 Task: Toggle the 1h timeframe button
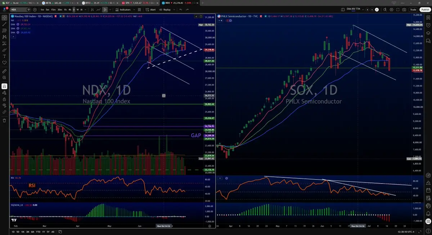coord(65,10)
